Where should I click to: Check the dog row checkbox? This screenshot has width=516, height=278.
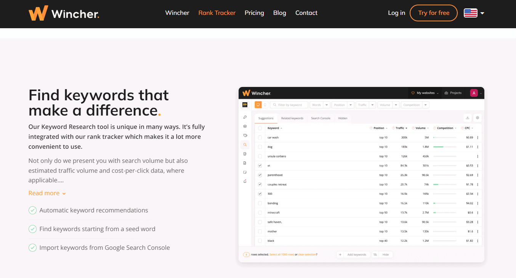[260, 147]
